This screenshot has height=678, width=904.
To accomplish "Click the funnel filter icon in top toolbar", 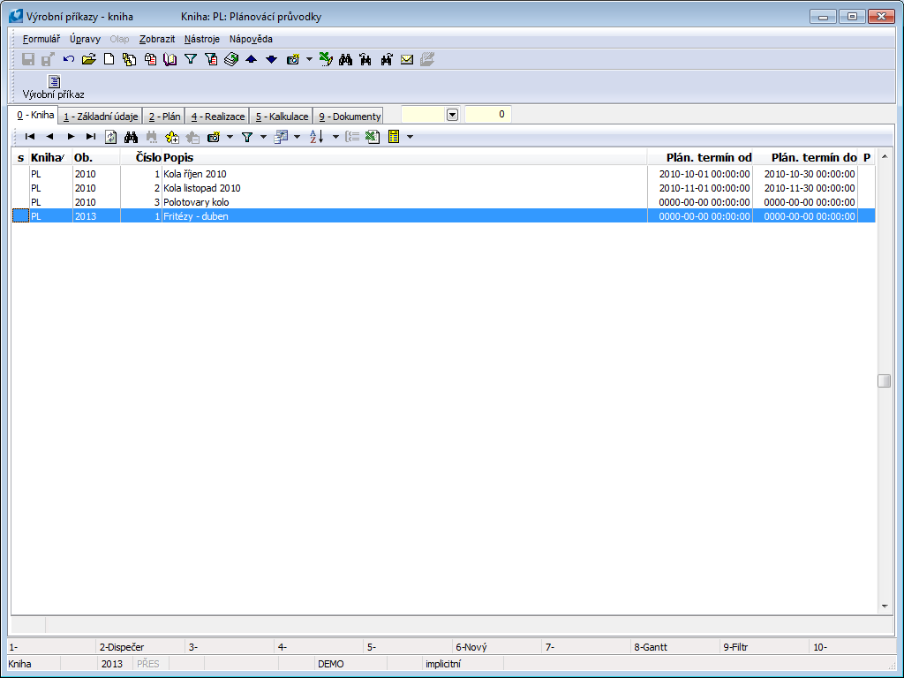I will click(x=190, y=59).
